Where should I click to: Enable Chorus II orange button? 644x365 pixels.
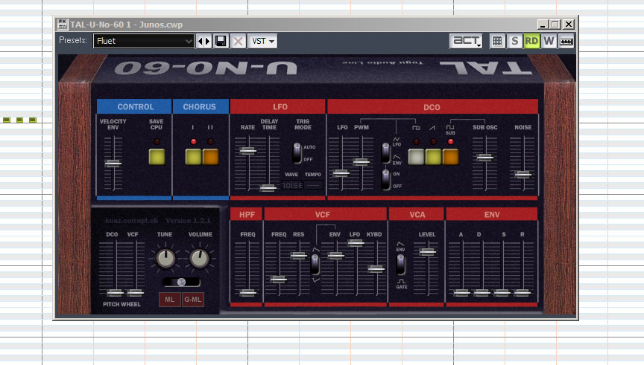click(211, 157)
